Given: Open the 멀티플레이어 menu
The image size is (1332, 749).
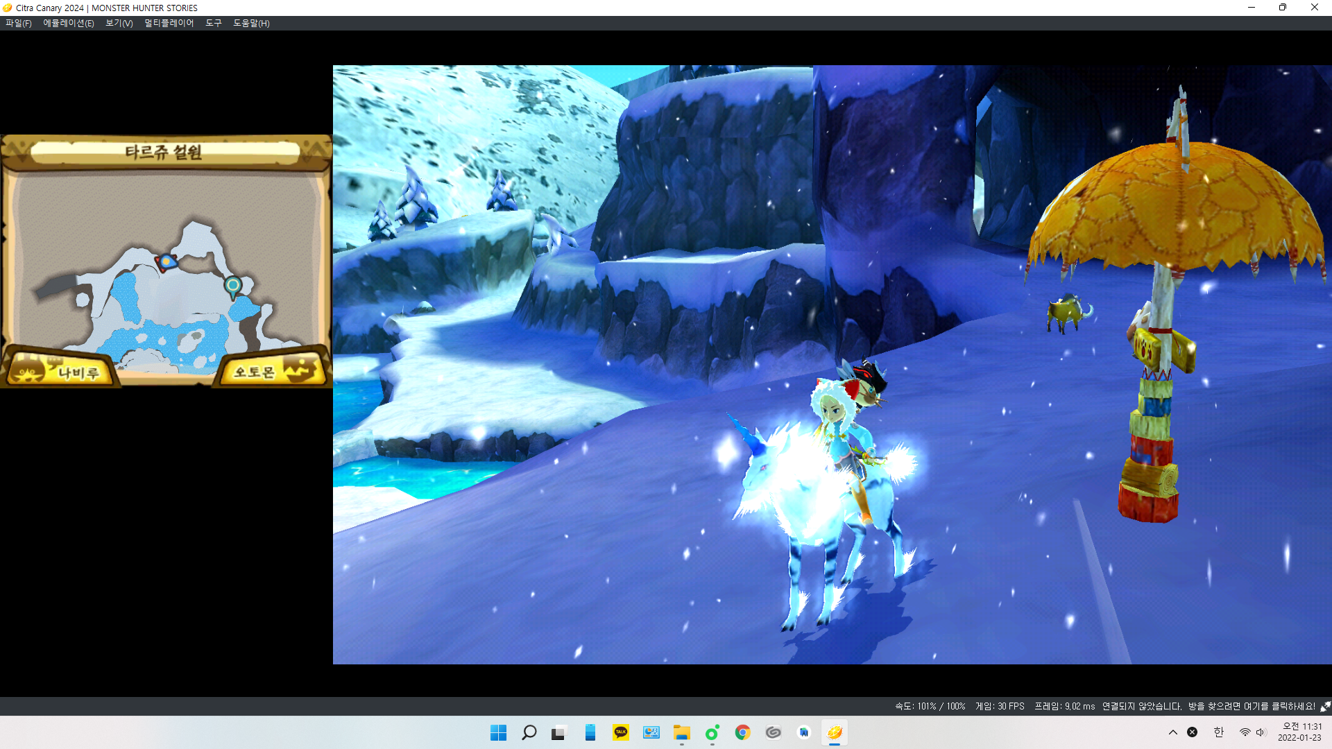Looking at the screenshot, I should (169, 23).
